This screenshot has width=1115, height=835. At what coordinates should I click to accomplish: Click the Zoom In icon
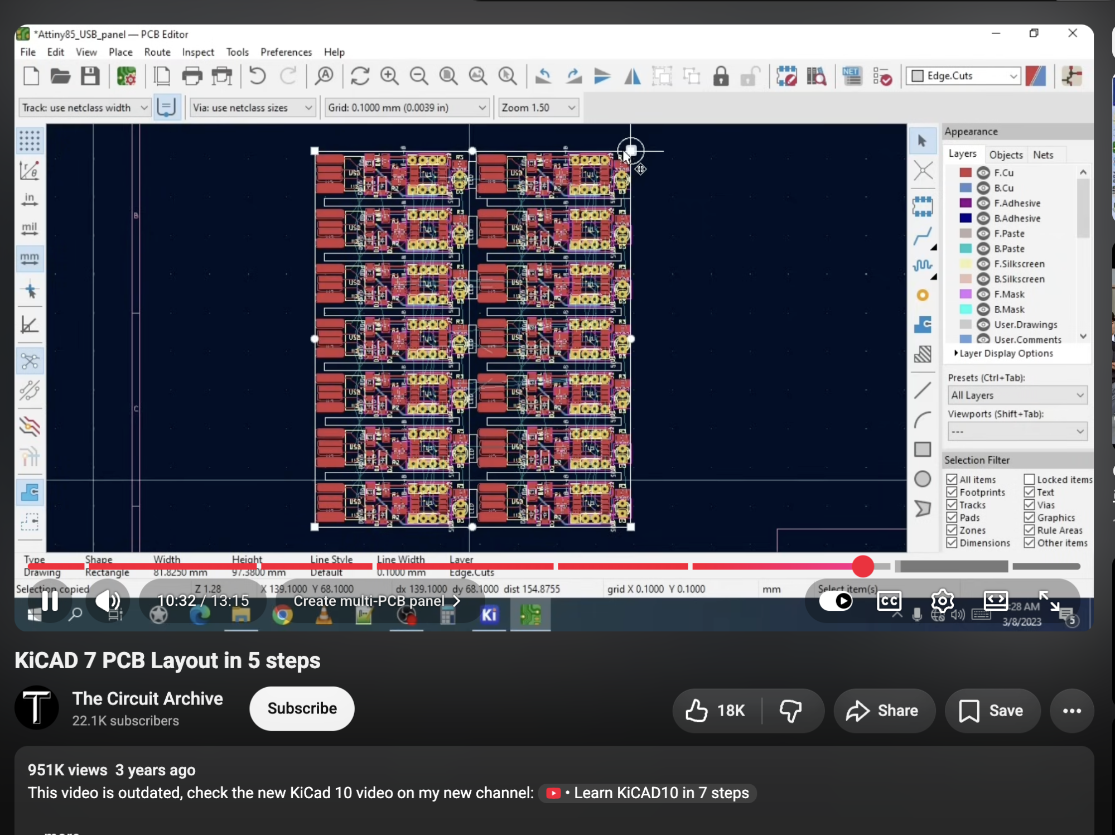click(389, 76)
